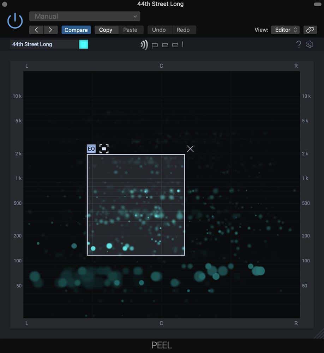This screenshot has width=324, height=353.
Task: Toggle the plugin power bypass button
Action: pyautogui.click(x=15, y=21)
